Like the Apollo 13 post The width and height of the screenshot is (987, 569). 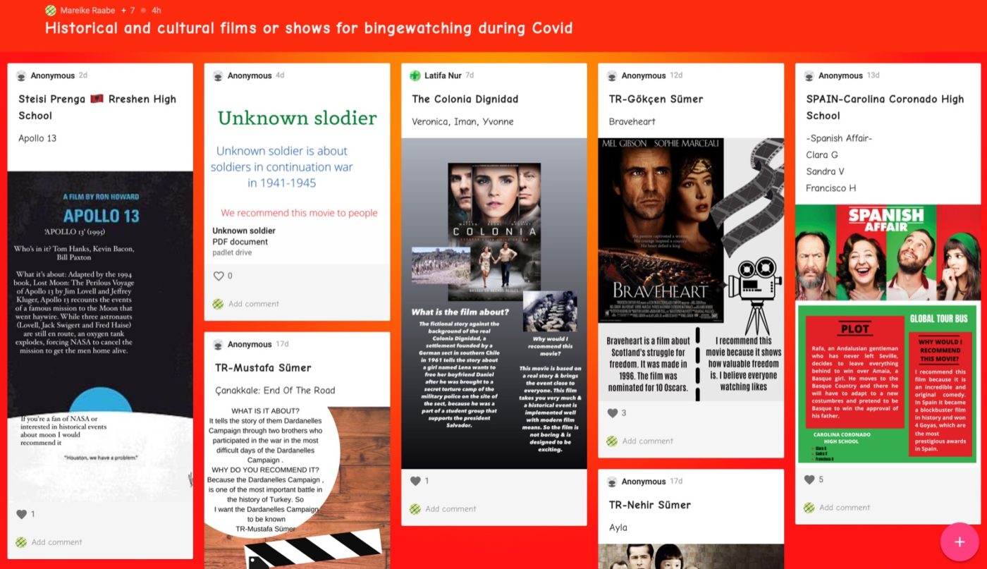coord(21,514)
